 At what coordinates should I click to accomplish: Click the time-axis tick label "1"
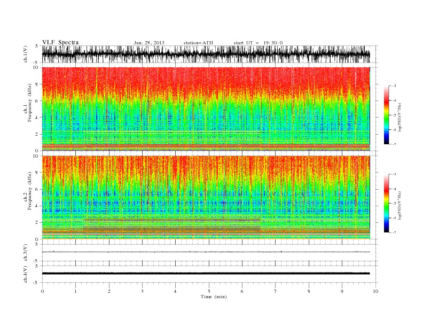click(x=75, y=291)
